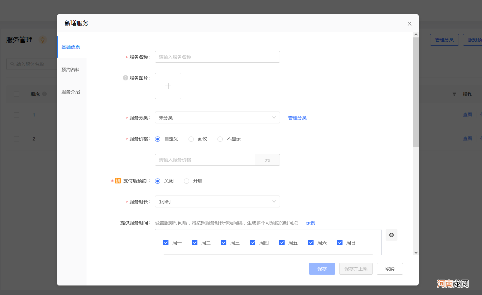This screenshot has width=482, height=295.
Task: Close the 新增服务 dialog with X icon
Action: coord(410,24)
